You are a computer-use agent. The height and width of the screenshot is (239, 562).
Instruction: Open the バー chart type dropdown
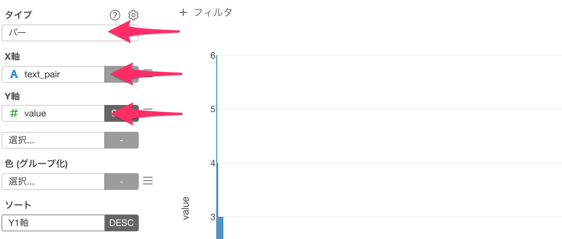coord(70,33)
